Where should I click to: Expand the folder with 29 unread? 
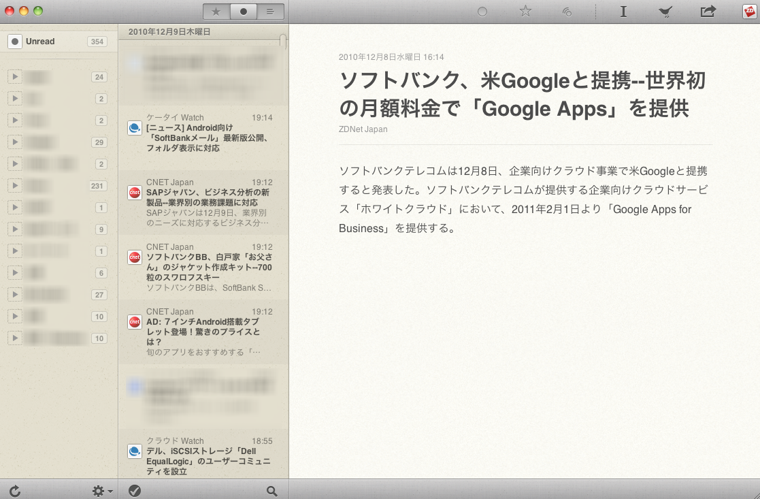tap(15, 142)
